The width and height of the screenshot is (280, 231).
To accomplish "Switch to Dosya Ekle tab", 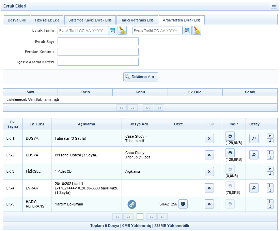I will tap(17, 20).
